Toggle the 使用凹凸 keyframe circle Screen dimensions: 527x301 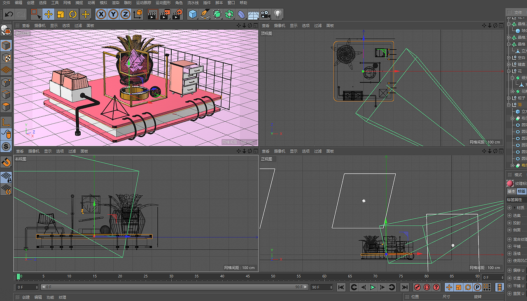(510, 260)
